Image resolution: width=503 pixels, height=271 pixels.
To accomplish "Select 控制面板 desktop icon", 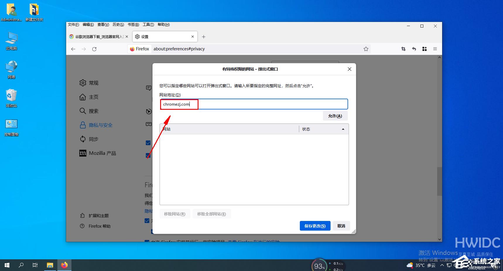I will point(11,127).
